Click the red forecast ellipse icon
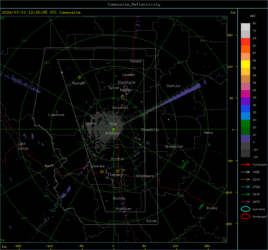 245,216
